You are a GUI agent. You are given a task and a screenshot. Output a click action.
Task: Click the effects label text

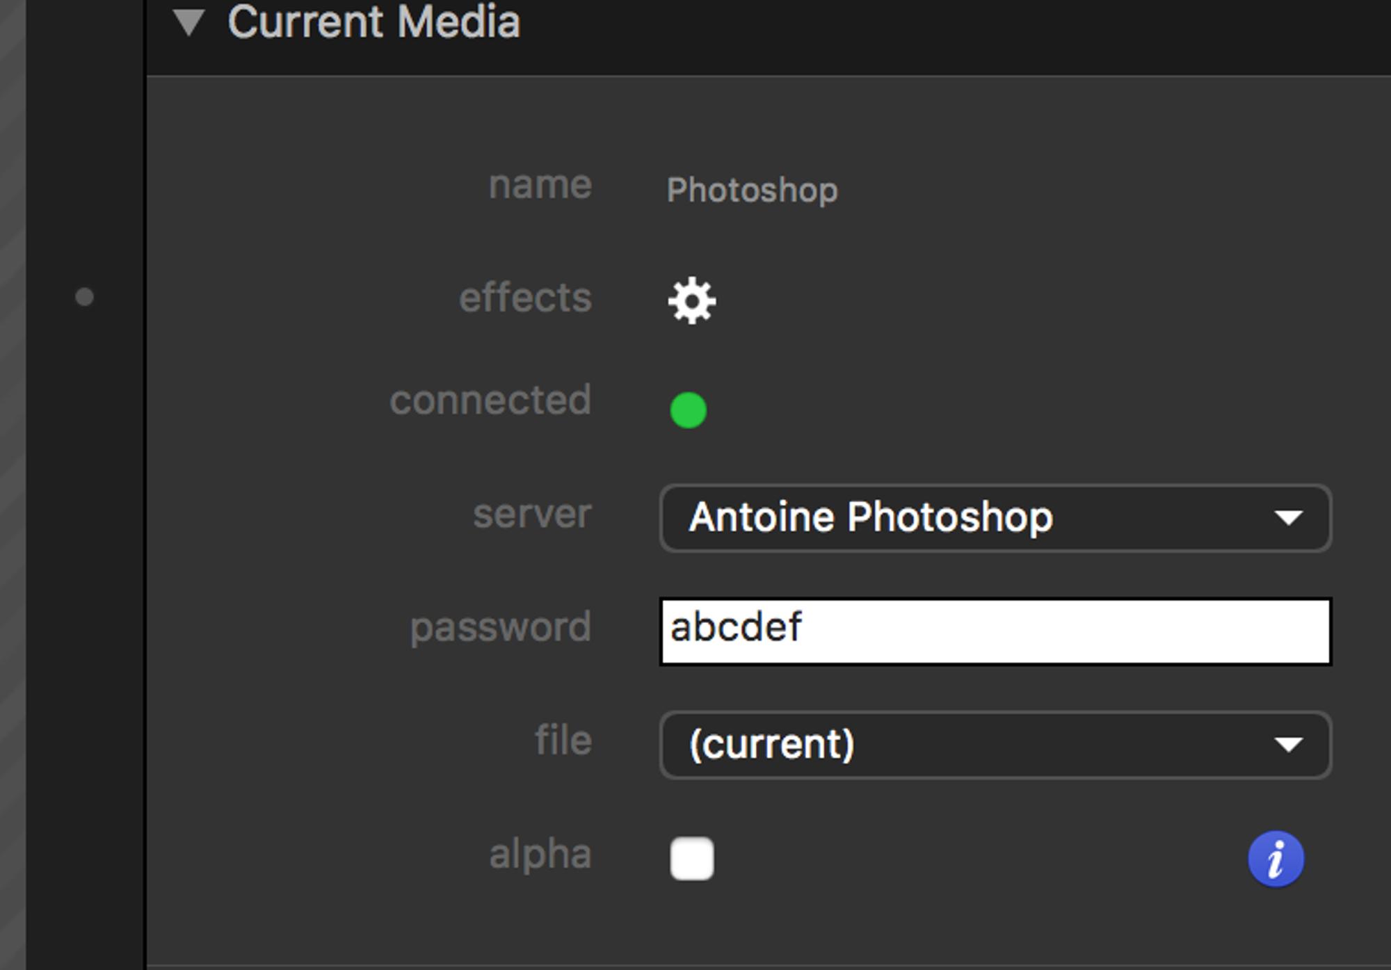[x=525, y=298]
